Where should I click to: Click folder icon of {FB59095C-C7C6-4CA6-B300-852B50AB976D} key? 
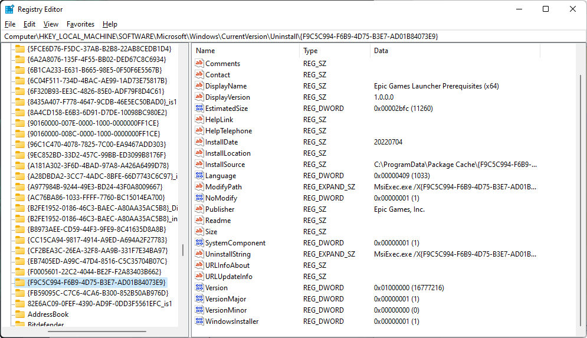(20, 293)
